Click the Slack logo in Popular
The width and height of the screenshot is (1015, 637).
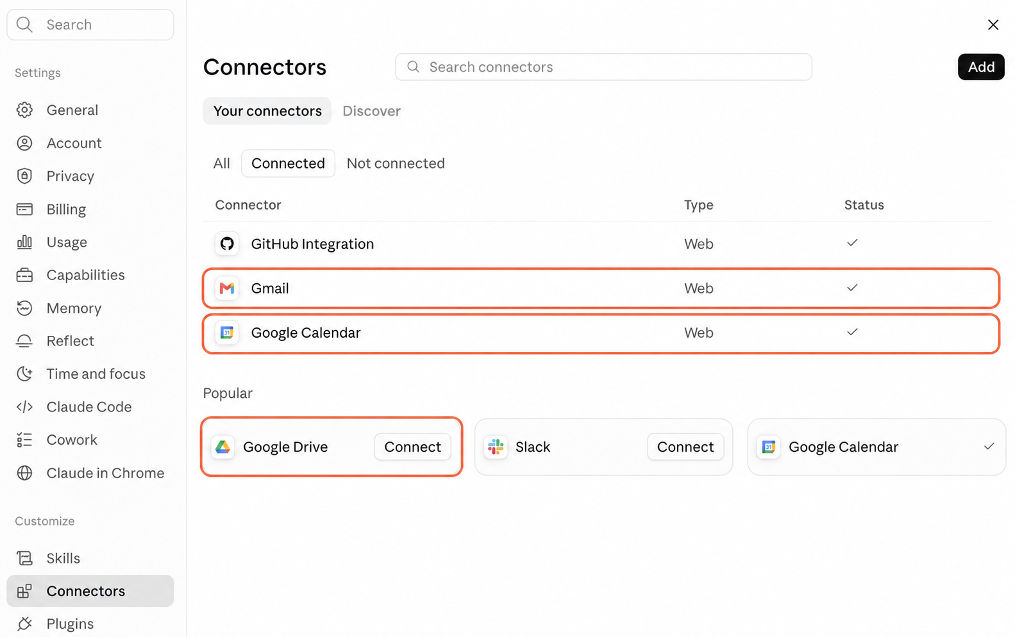496,447
